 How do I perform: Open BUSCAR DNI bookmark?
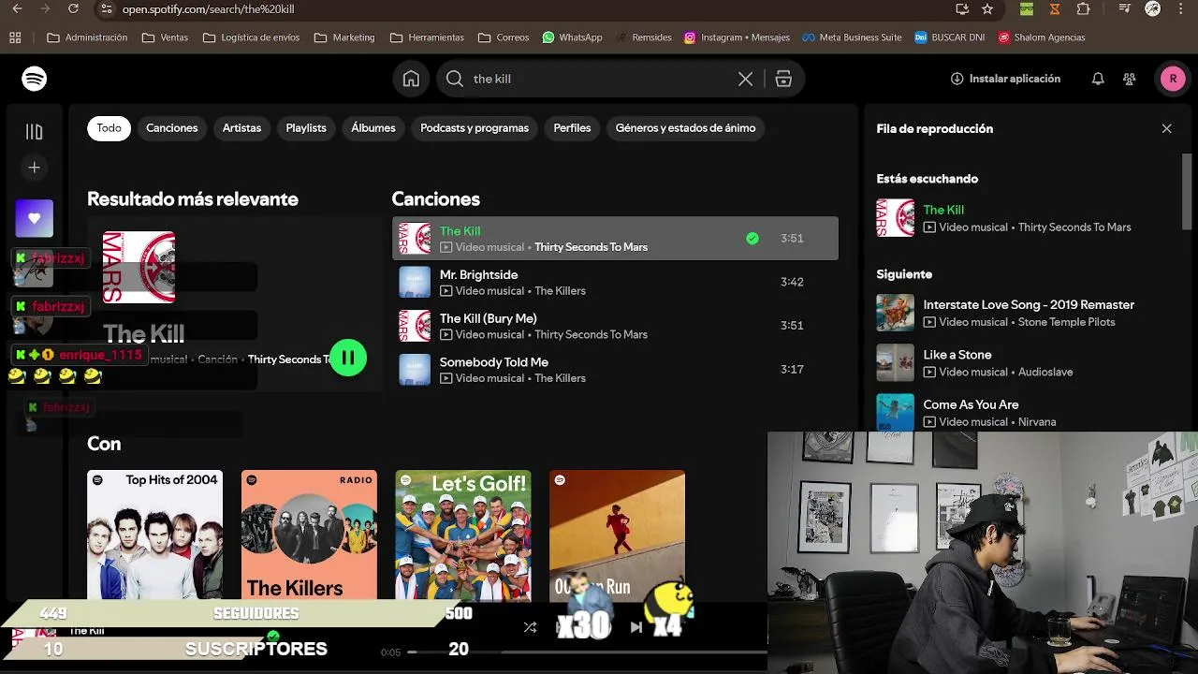pyautogui.click(x=949, y=37)
